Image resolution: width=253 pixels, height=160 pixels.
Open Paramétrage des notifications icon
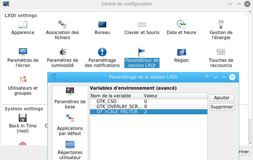tap(102, 52)
